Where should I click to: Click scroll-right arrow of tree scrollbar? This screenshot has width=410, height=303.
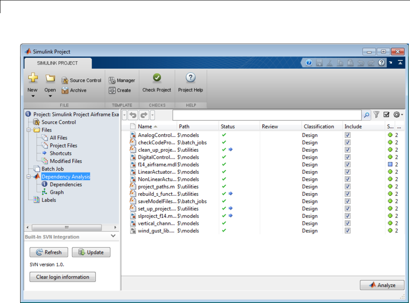tap(115, 227)
